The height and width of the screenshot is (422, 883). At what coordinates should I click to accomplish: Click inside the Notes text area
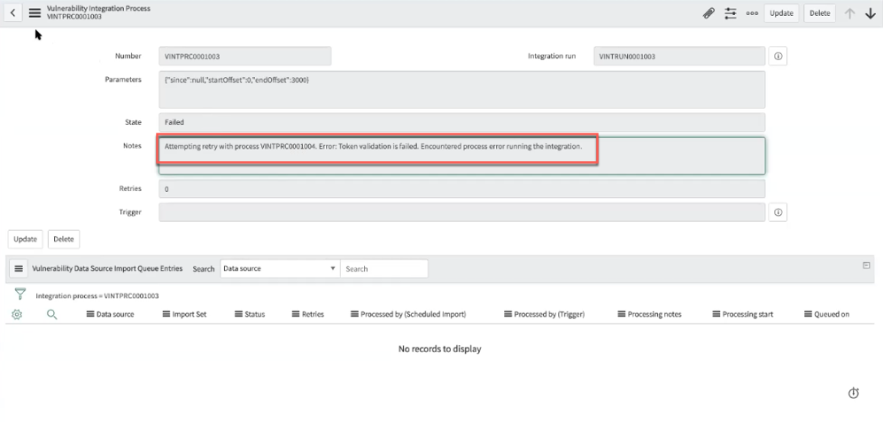[461, 156]
